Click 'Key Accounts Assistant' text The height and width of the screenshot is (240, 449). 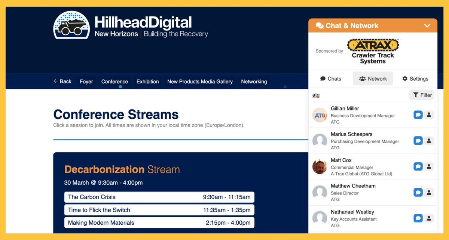[354, 219]
